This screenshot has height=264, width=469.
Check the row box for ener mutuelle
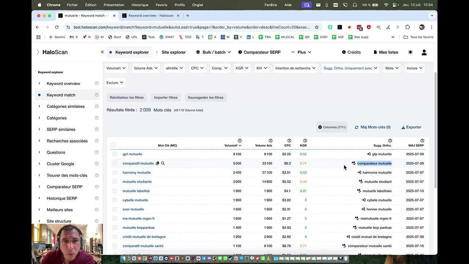(x=115, y=209)
